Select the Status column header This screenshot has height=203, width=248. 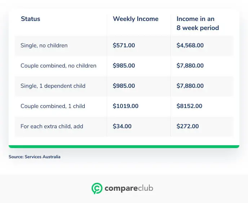click(31, 19)
